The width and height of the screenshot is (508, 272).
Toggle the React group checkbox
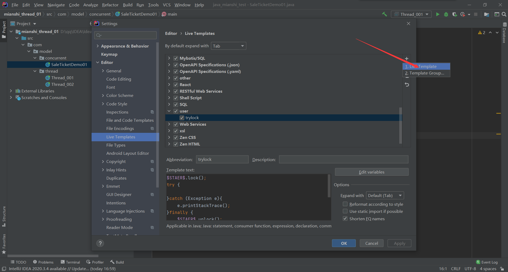tap(176, 85)
